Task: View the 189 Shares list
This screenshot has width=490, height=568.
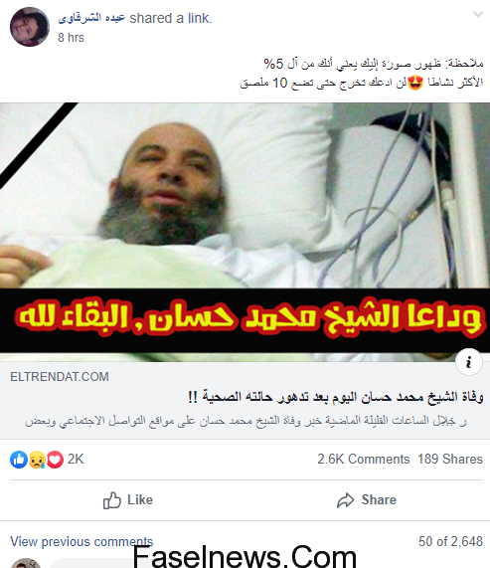Action: (x=450, y=459)
